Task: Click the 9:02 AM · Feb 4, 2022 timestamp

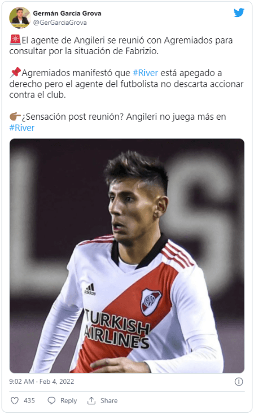Action: pos(42,381)
